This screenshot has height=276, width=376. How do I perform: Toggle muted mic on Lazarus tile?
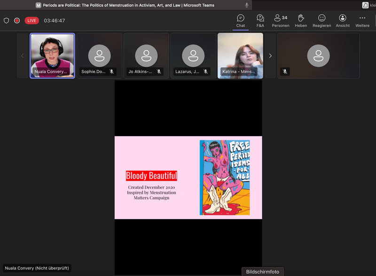click(206, 72)
